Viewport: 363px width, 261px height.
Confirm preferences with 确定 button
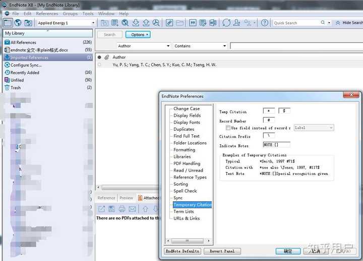(x=288, y=251)
